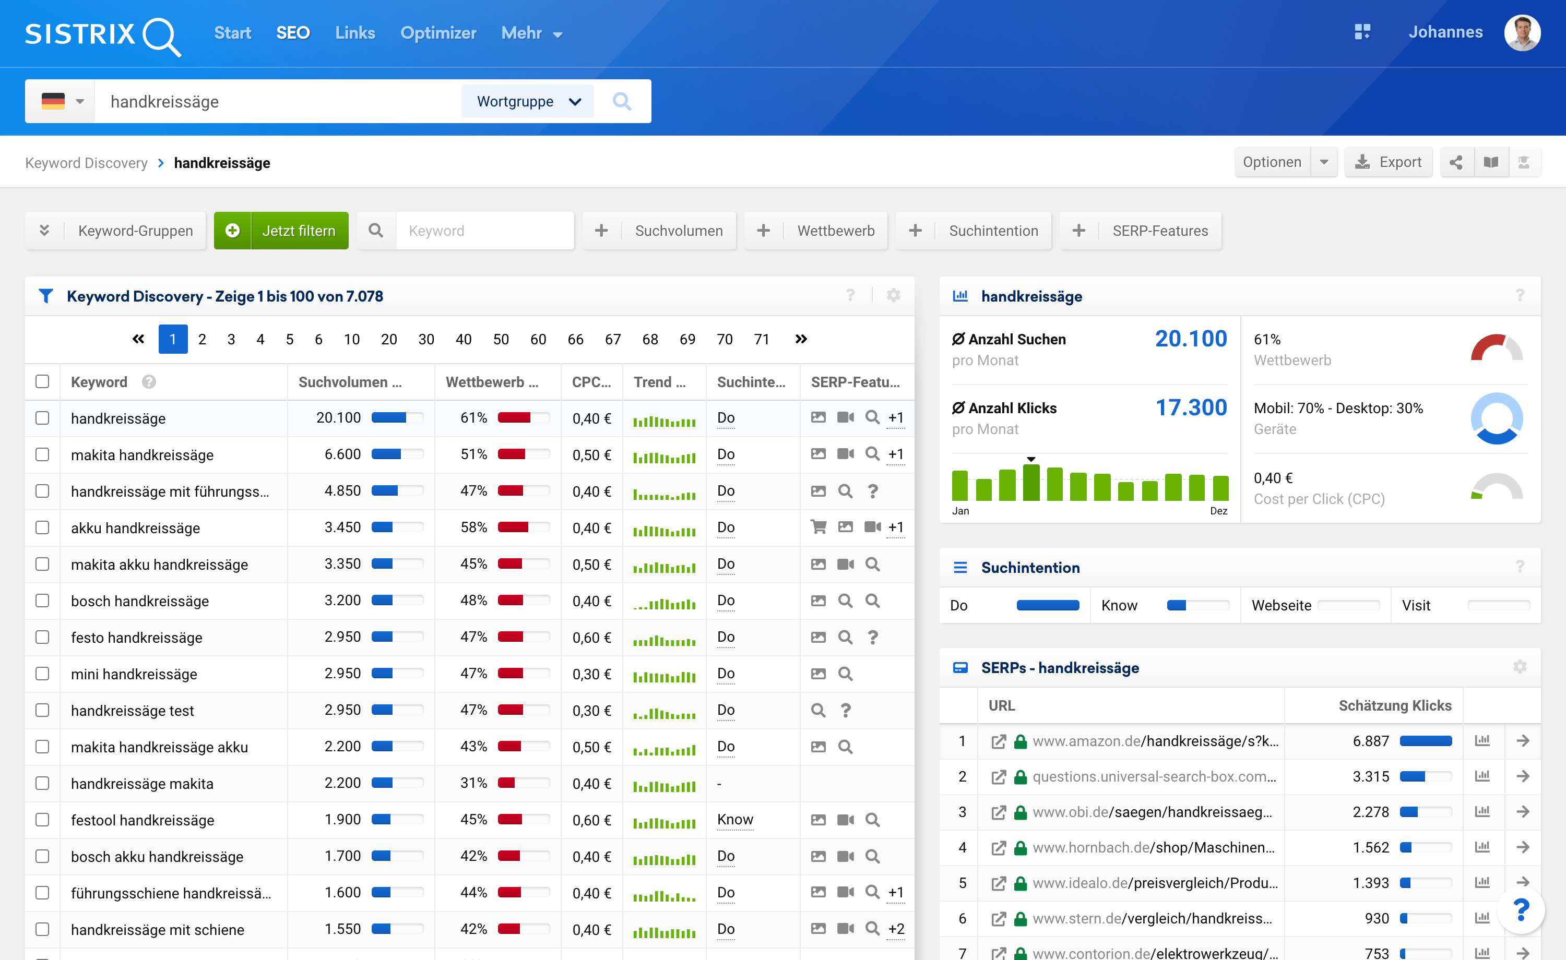The height and width of the screenshot is (960, 1566).
Task: Switch to the Optimizer menu item
Action: pos(438,33)
